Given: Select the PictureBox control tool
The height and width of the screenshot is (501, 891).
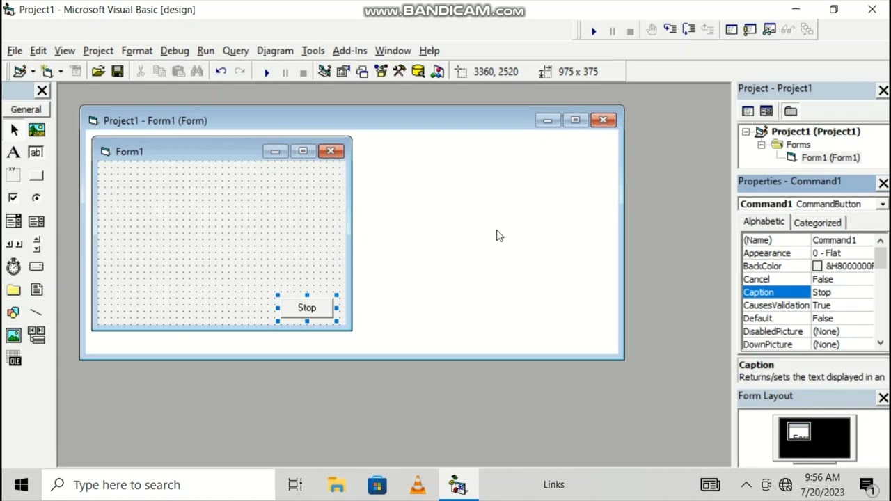Looking at the screenshot, I should [x=36, y=129].
